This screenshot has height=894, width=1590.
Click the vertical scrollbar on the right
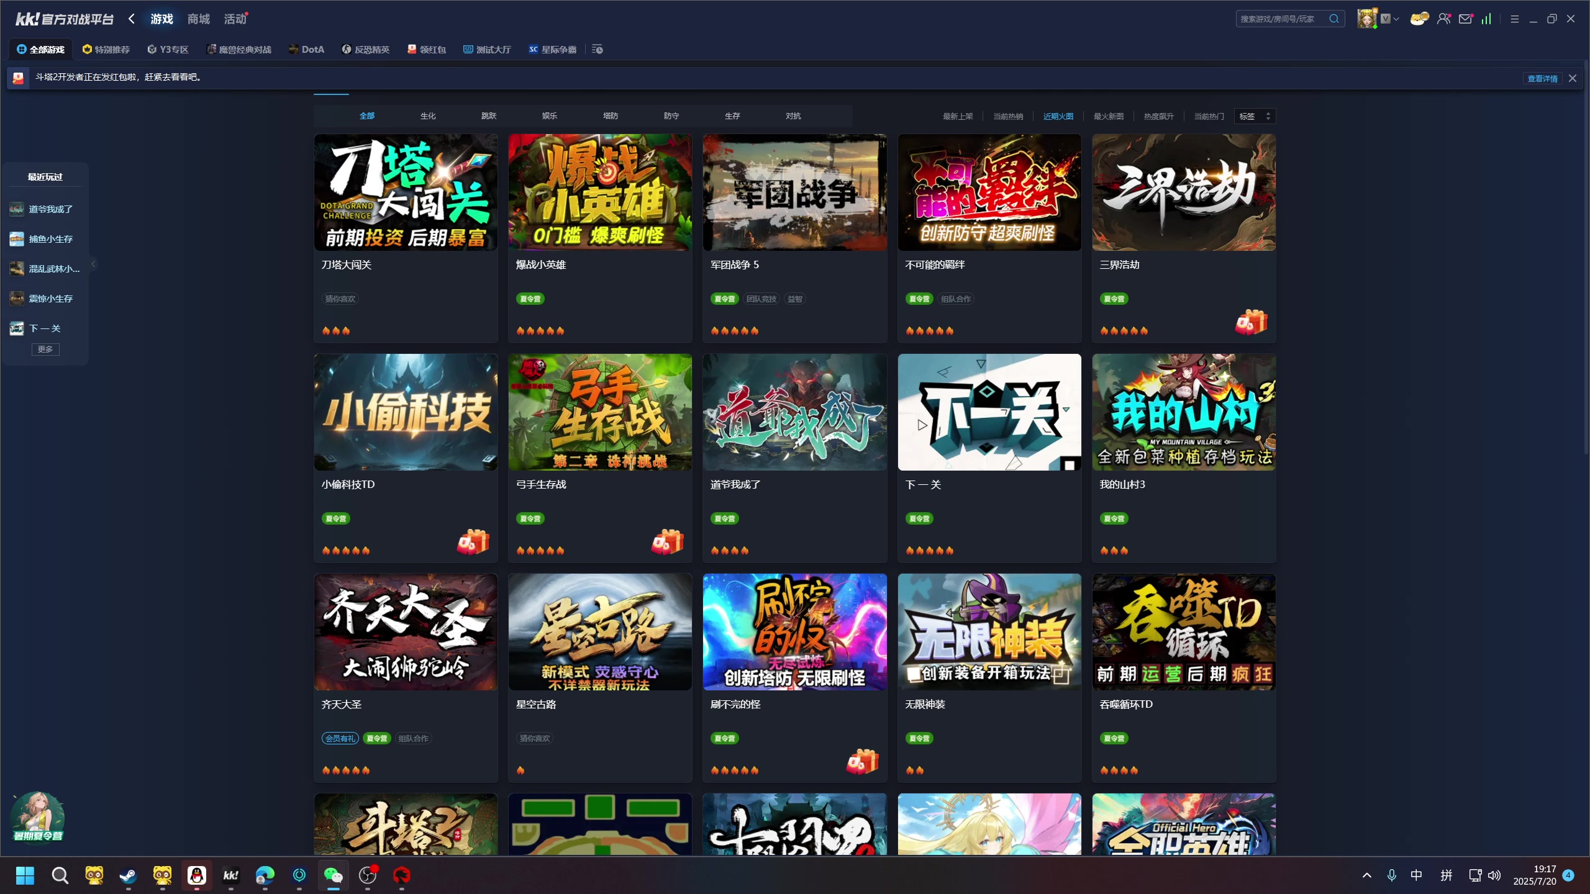pyautogui.click(x=1586, y=258)
